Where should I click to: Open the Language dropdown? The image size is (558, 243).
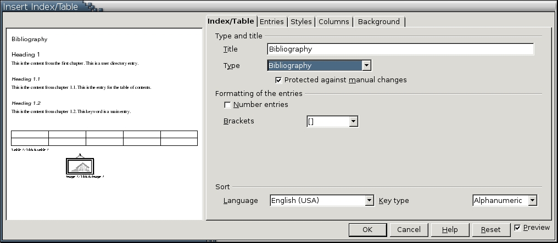369,201
